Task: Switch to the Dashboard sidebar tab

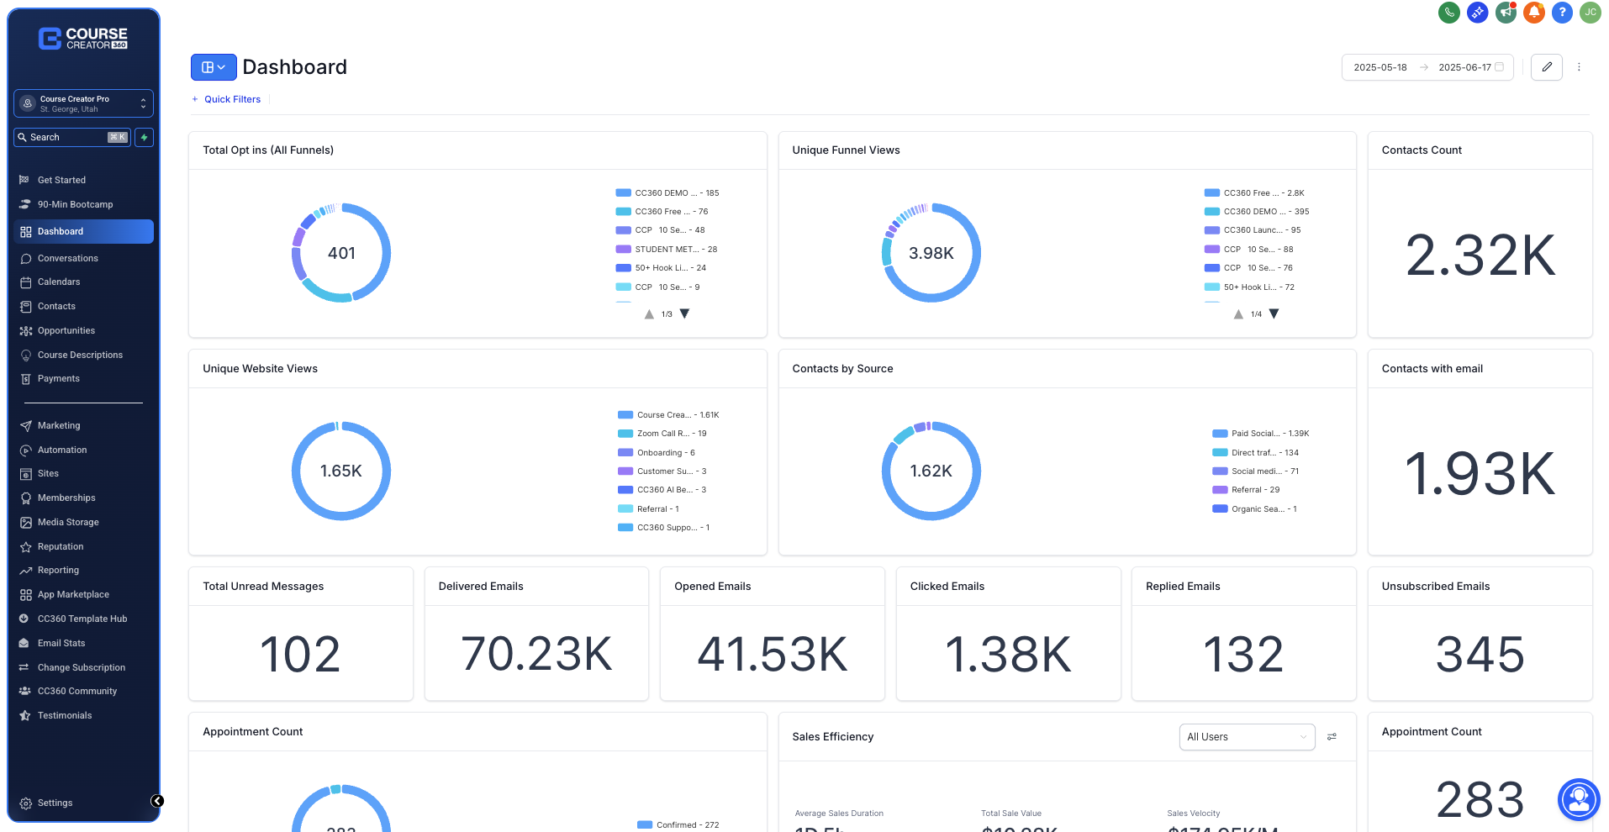Action: (60, 231)
